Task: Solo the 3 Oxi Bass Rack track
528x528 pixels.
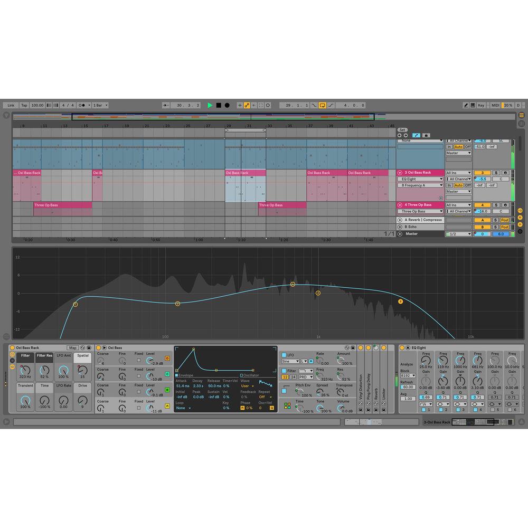Action: click(496, 173)
